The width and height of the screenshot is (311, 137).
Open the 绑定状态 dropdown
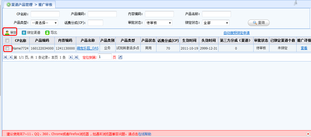point(216,23)
